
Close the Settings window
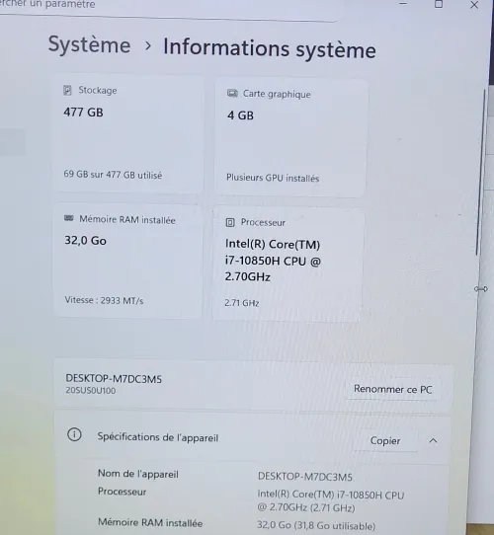point(474,5)
